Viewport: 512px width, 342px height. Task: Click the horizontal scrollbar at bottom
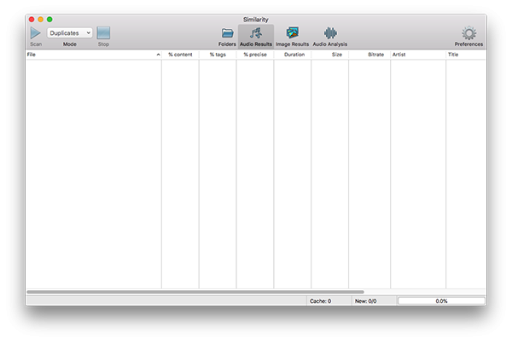(x=195, y=292)
